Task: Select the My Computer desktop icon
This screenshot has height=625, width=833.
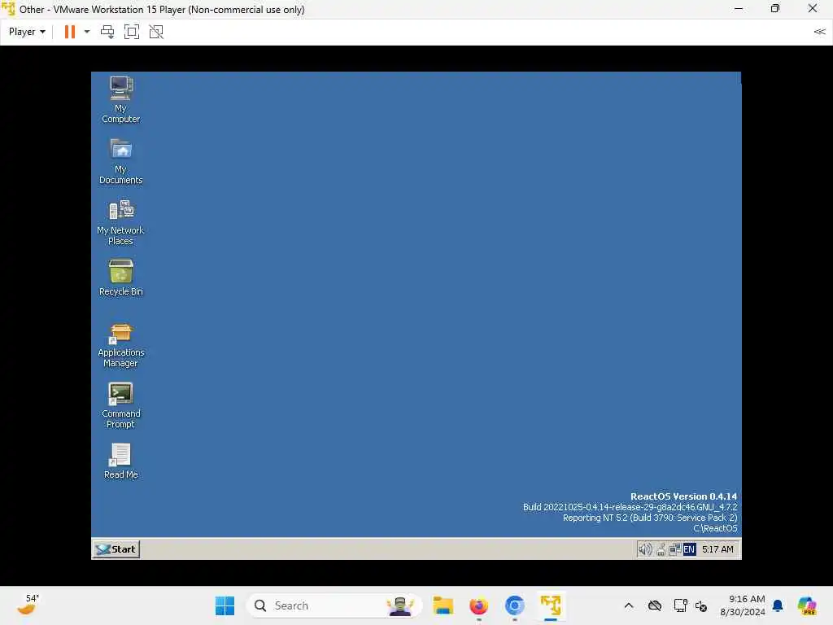Action: (120, 99)
